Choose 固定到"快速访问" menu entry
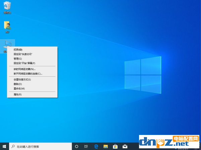The image size is (201, 150). click(32, 54)
